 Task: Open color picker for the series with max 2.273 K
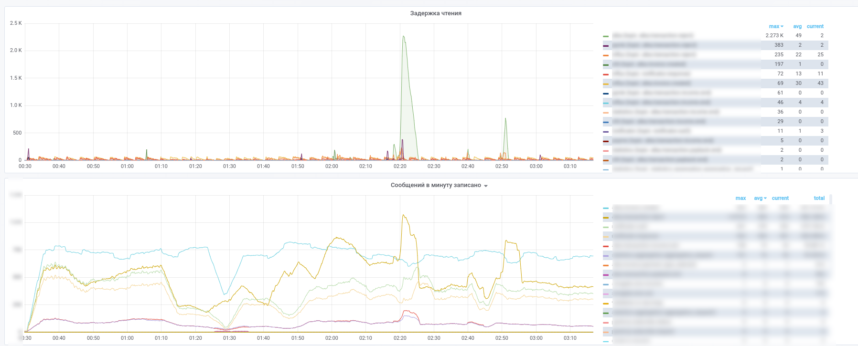(606, 36)
